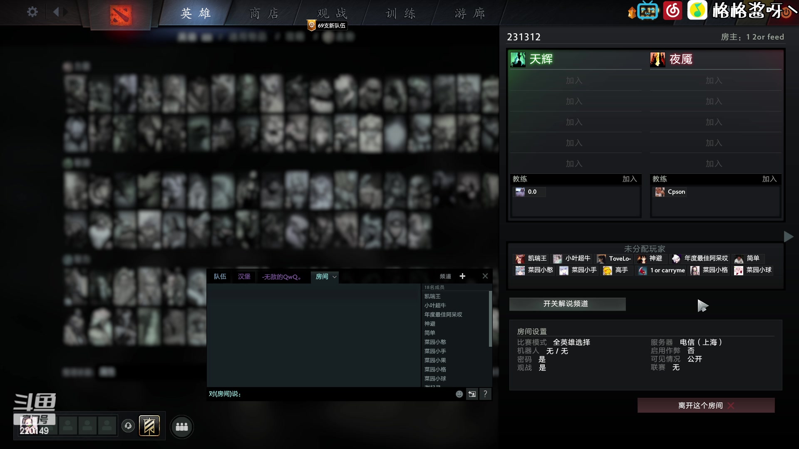Switch to the -无敌的QwQ。 chat tab
Screen dimensions: 799x449
coord(282,276)
